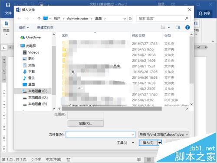Sort files by 修改日期 column header
Viewport: 217px width, 163px height.
pyautogui.click(x=138, y=35)
